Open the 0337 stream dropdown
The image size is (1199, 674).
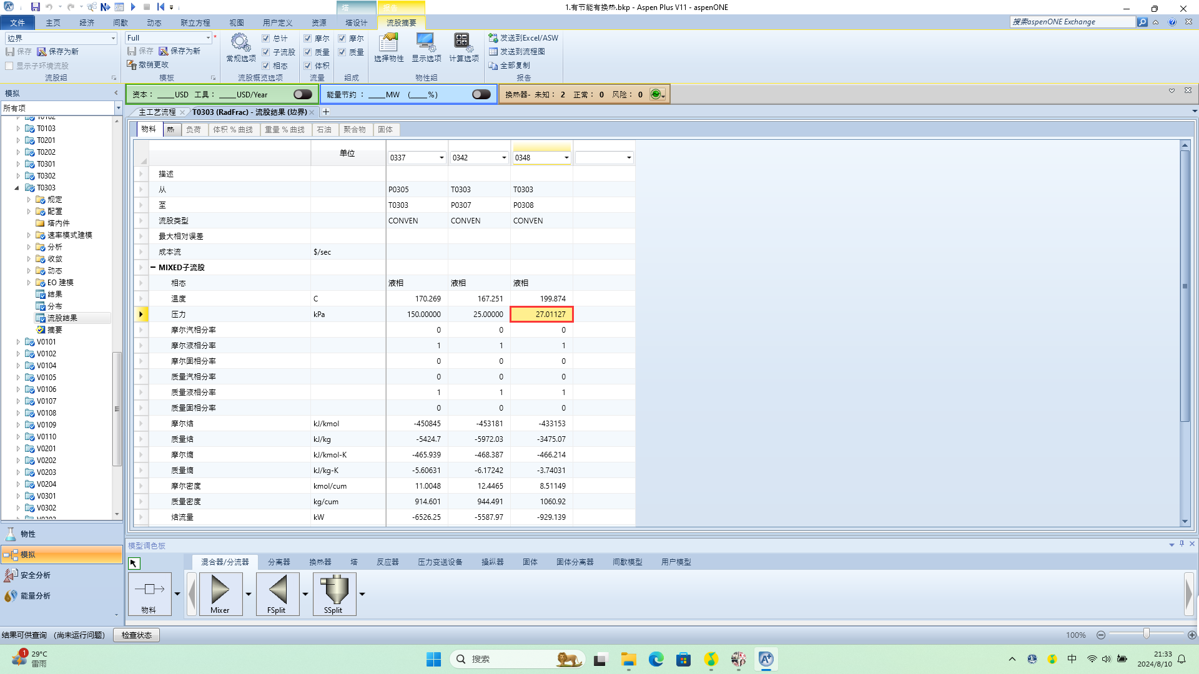click(442, 158)
